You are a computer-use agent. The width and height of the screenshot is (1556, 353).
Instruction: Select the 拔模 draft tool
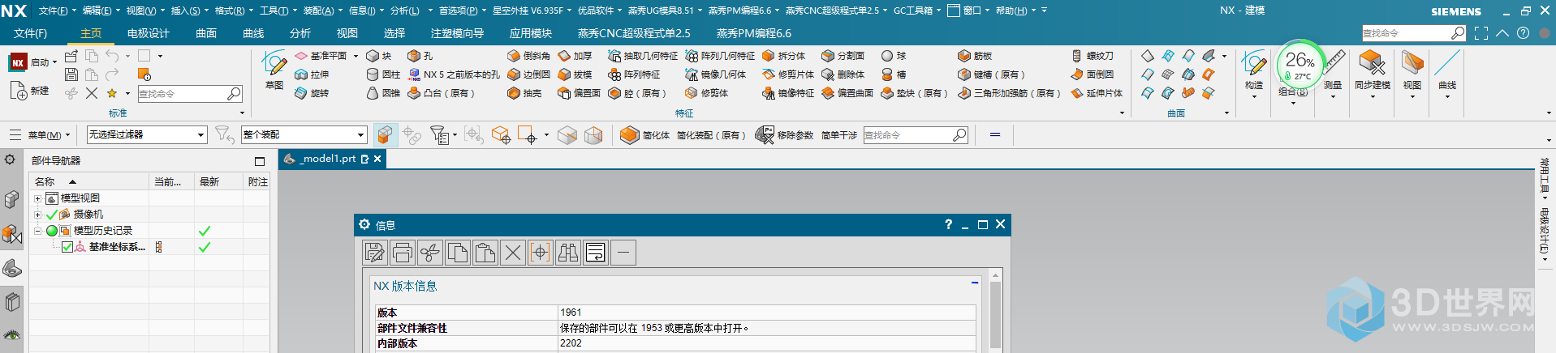575,74
